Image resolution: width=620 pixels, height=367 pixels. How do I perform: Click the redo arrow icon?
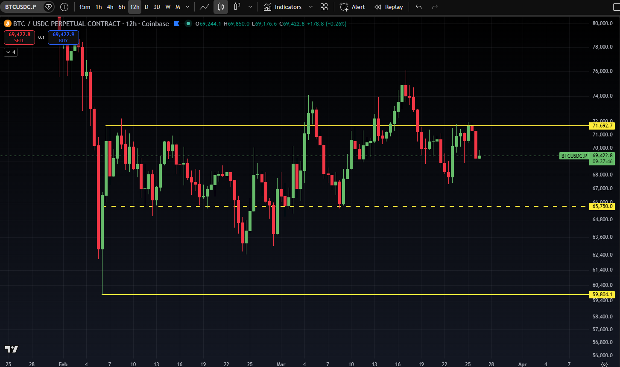(435, 7)
